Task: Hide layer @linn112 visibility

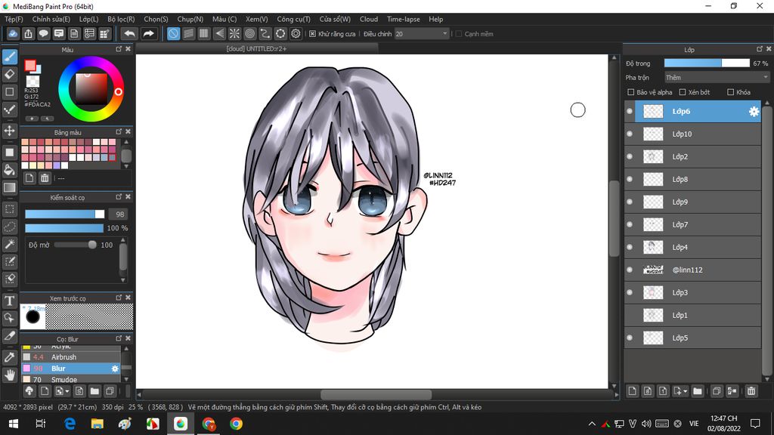Action: coord(630,270)
